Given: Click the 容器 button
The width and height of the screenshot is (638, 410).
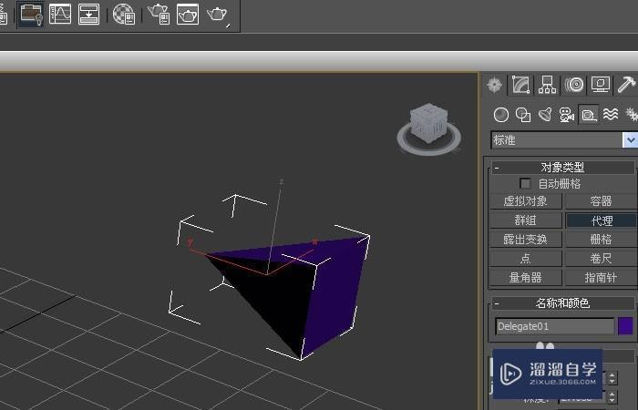Looking at the screenshot, I should pos(601,201).
